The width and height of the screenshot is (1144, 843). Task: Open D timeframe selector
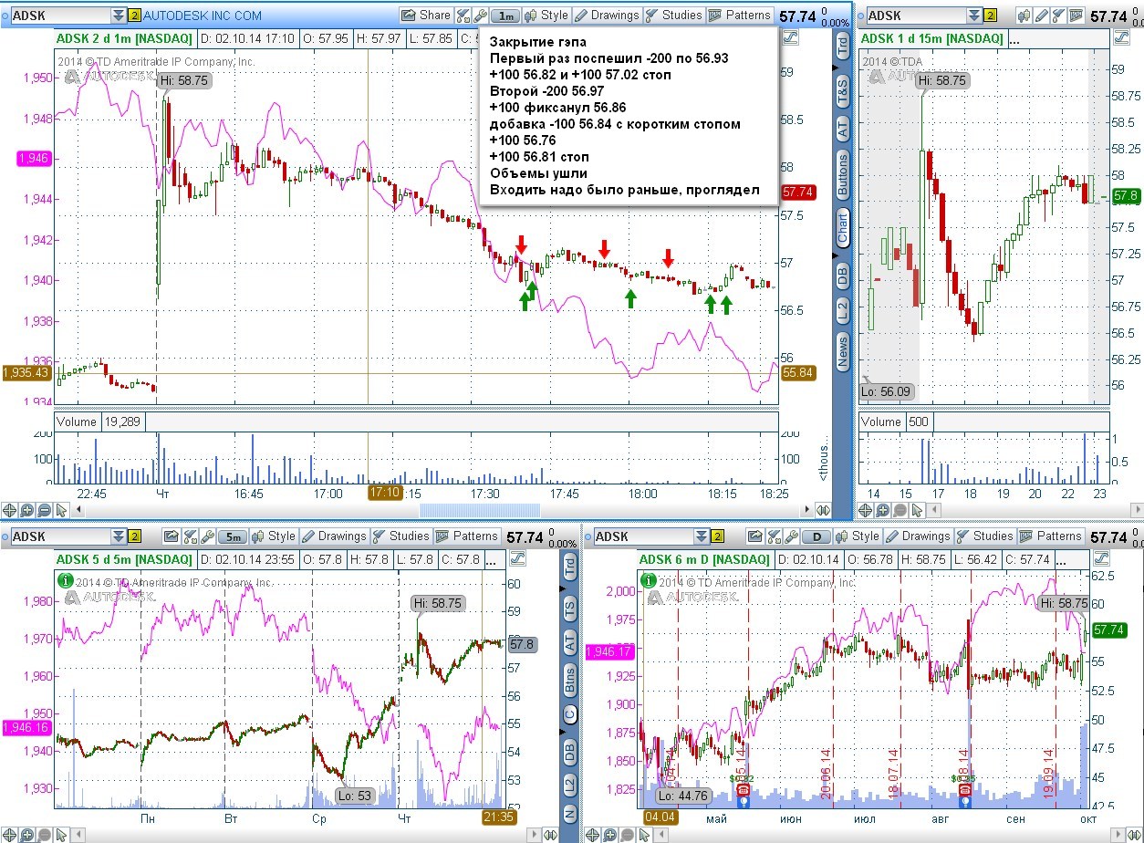(x=817, y=536)
